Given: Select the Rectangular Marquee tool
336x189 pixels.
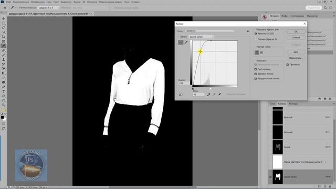Looking at the screenshot, I should (x=4, y=23).
